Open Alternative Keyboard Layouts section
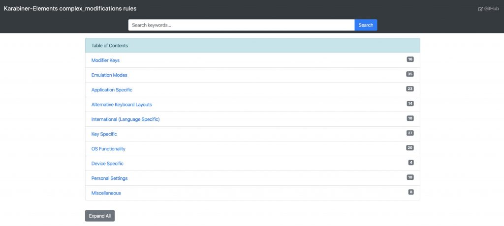Viewport: 504px width, 226px height. click(x=122, y=105)
